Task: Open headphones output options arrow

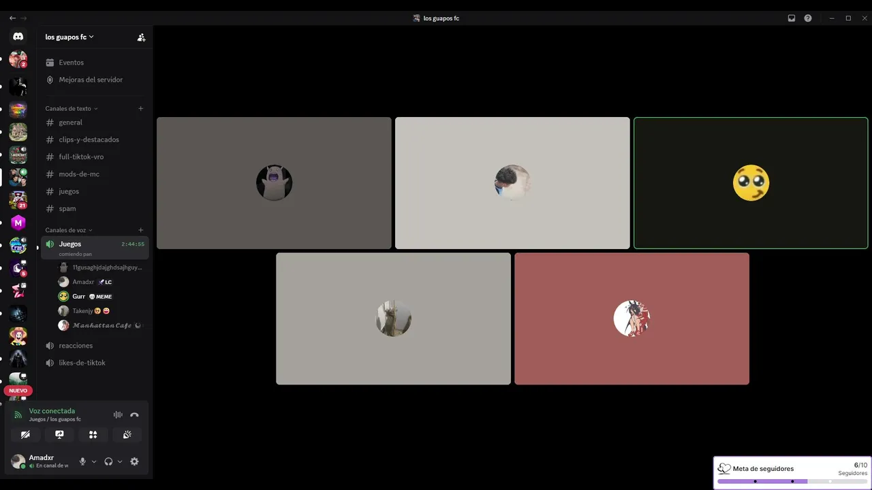Action: point(120,461)
